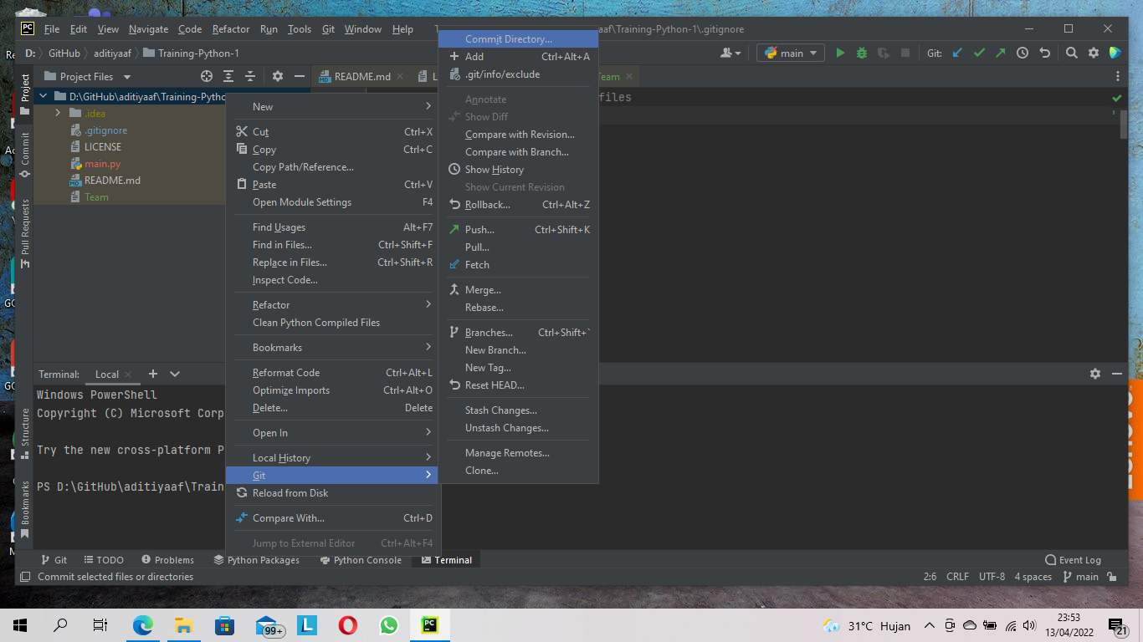The width and height of the screenshot is (1143, 642).
Task: Run the project with the green Run icon
Action: coord(840,52)
